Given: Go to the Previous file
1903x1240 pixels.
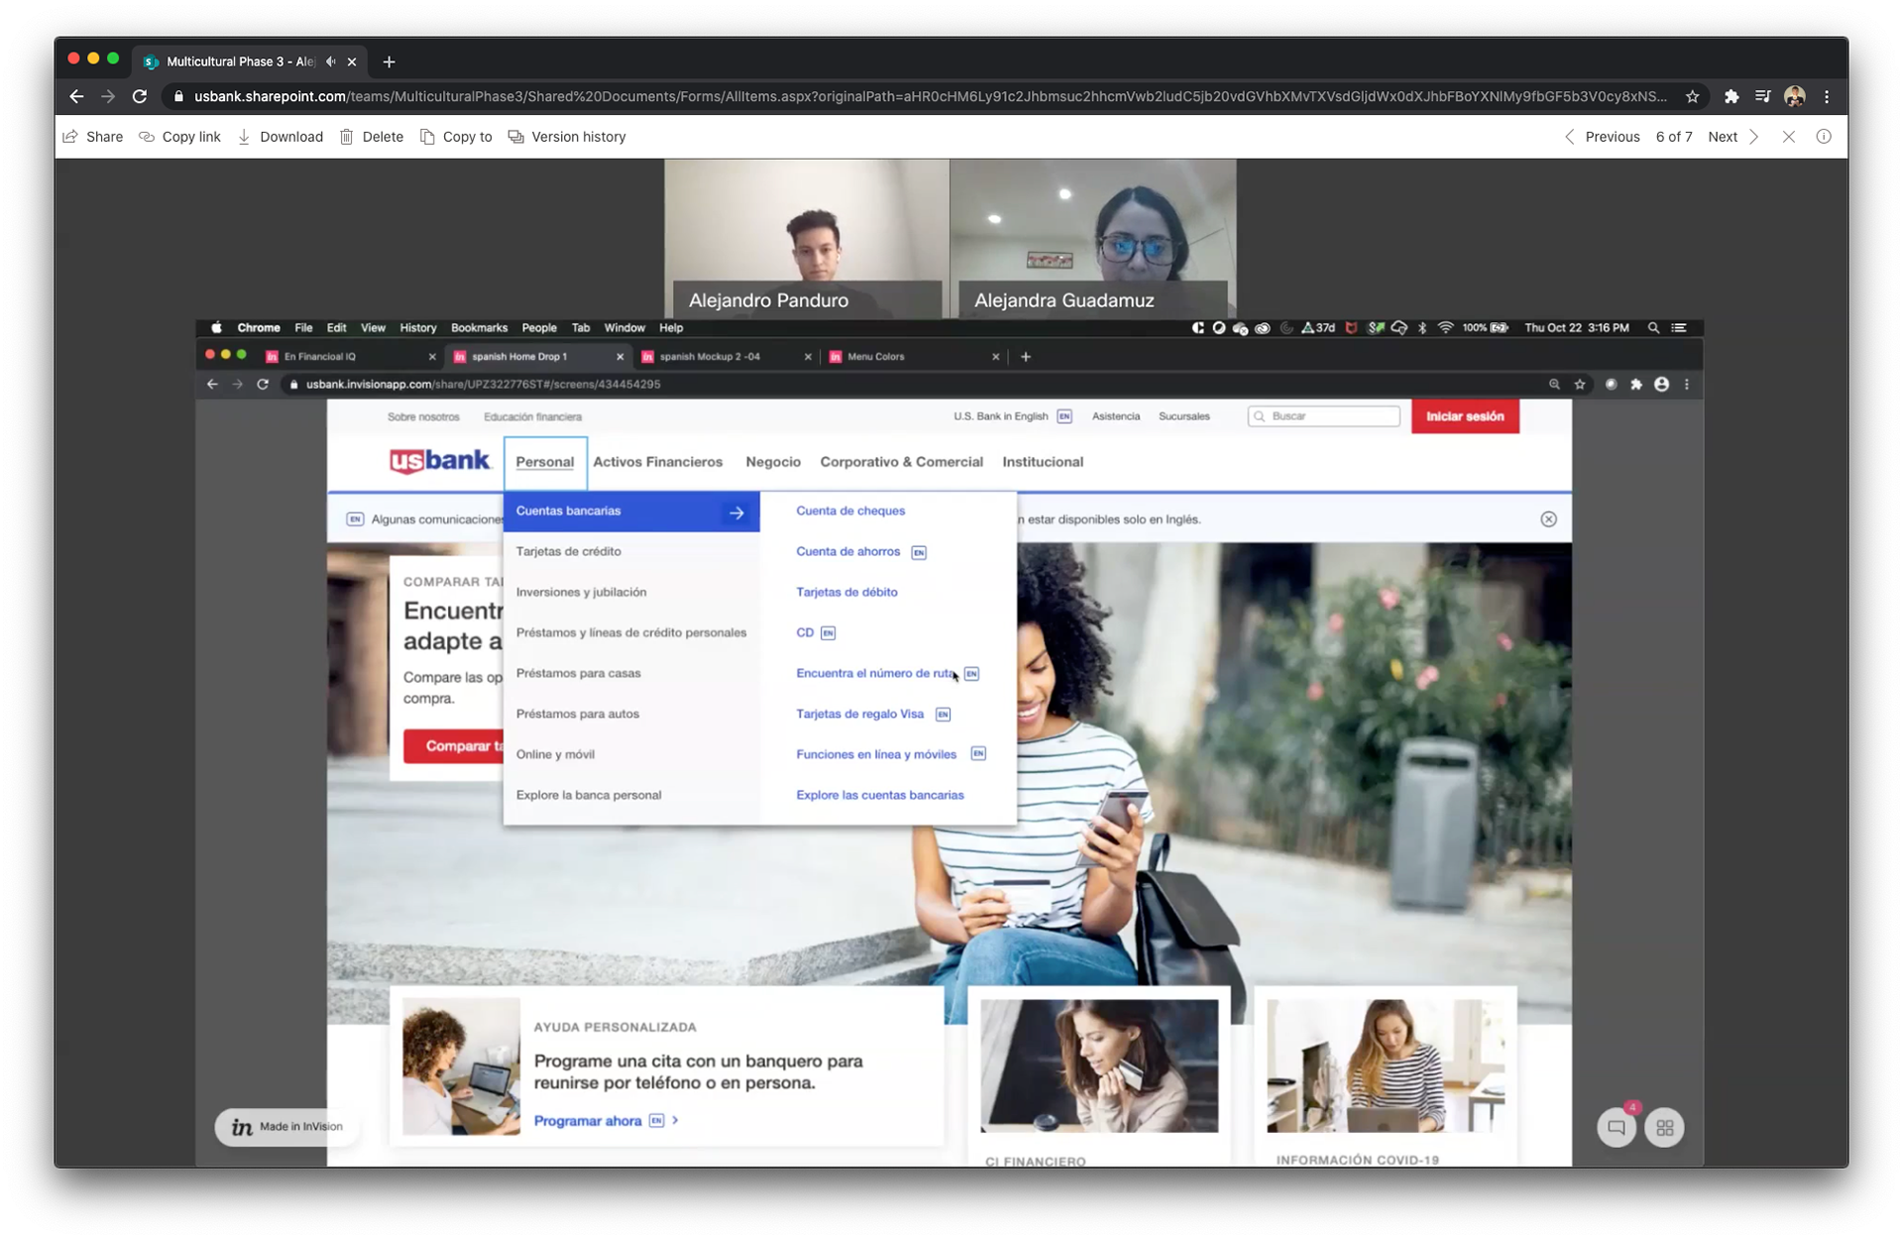Looking at the screenshot, I should tap(1602, 137).
